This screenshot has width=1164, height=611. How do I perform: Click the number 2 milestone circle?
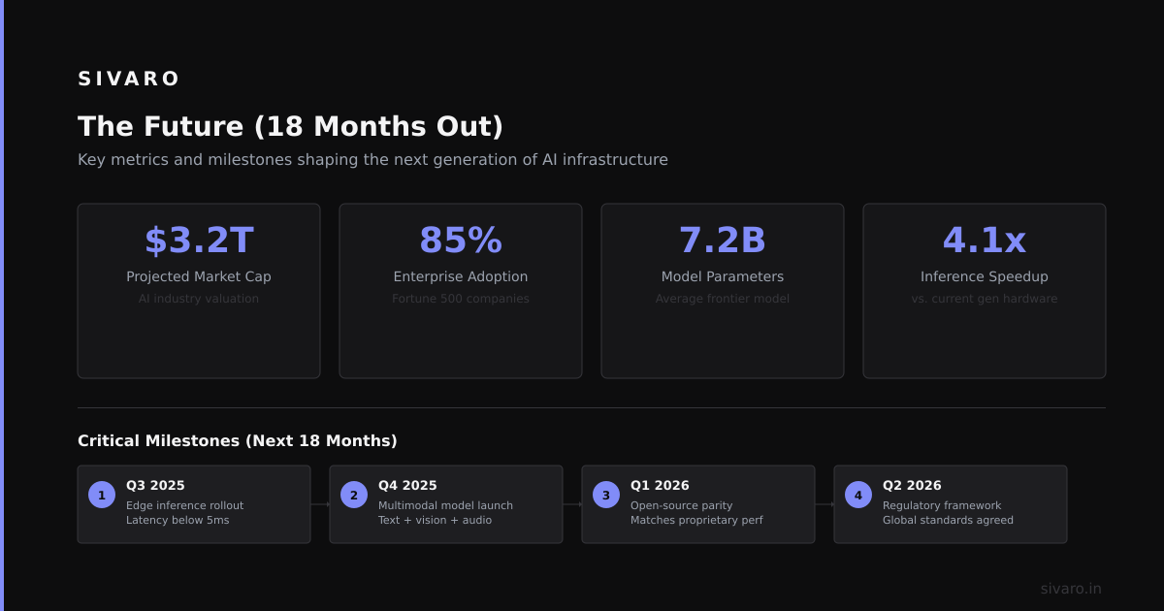[354, 495]
